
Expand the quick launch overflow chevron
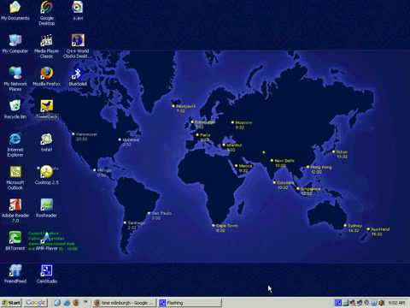85,301
